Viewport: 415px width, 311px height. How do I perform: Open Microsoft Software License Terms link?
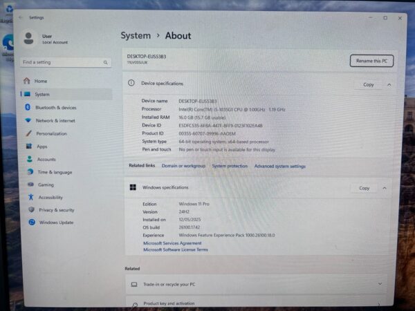point(176,249)
